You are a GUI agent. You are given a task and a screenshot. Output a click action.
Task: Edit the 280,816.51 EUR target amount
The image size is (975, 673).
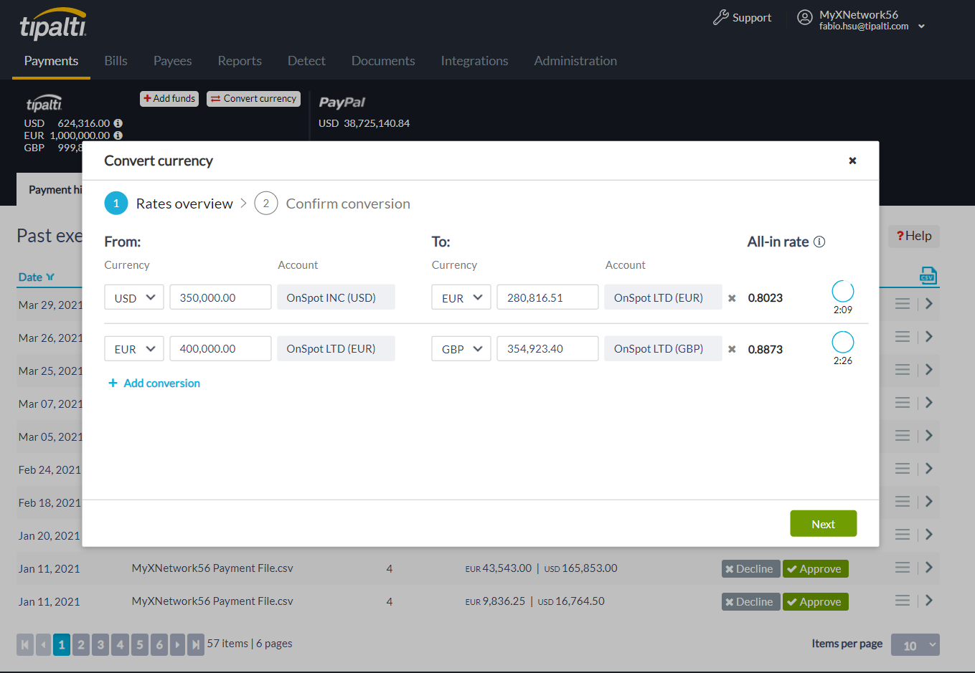pyautogui.click(x=547, y=297)
